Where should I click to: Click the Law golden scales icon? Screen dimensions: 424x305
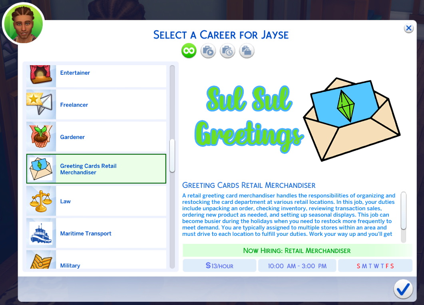[41, 201]
